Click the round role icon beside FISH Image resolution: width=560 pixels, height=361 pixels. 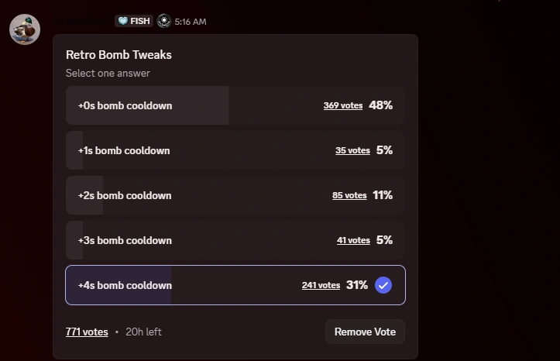point(164,22)
